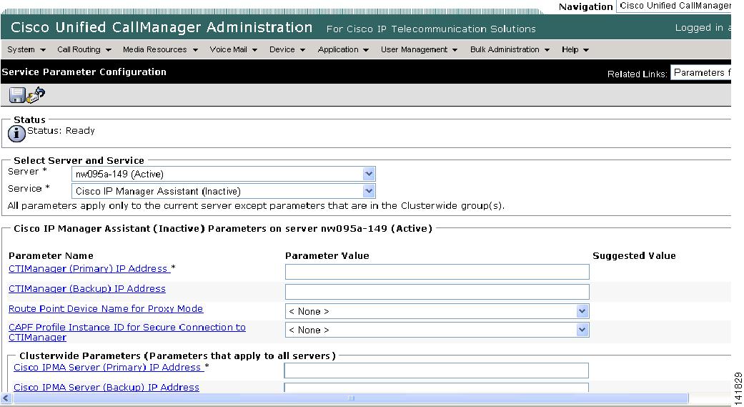The height and width of the screenshot is (407, 744).
Task: Focus the Cisco IPMA Server (Primary) IP field
Action: (x=437, y=371)
